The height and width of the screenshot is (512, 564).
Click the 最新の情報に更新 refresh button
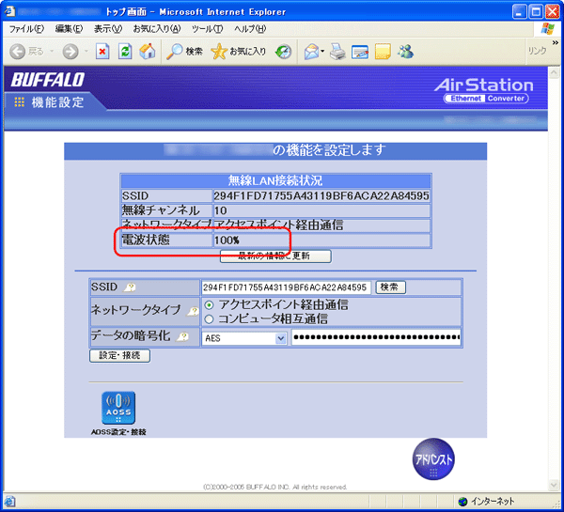274,256
